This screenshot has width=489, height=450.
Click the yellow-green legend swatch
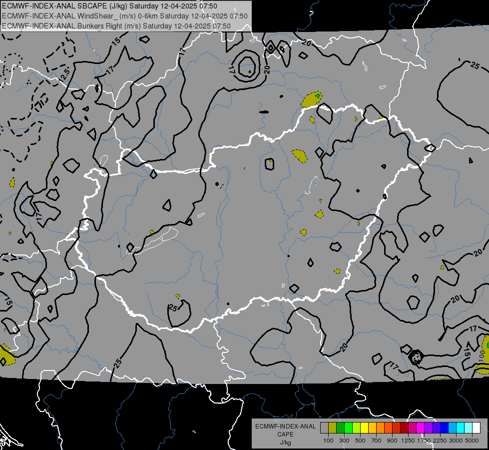357,428
